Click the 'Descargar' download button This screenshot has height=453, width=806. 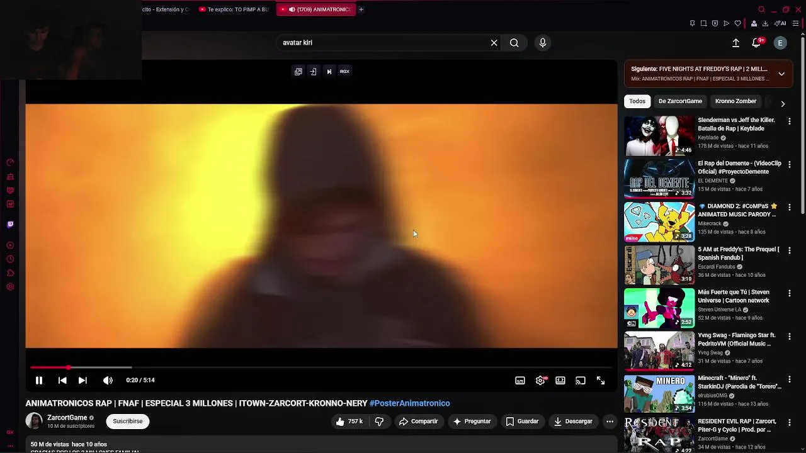click(x=573, y=422)
